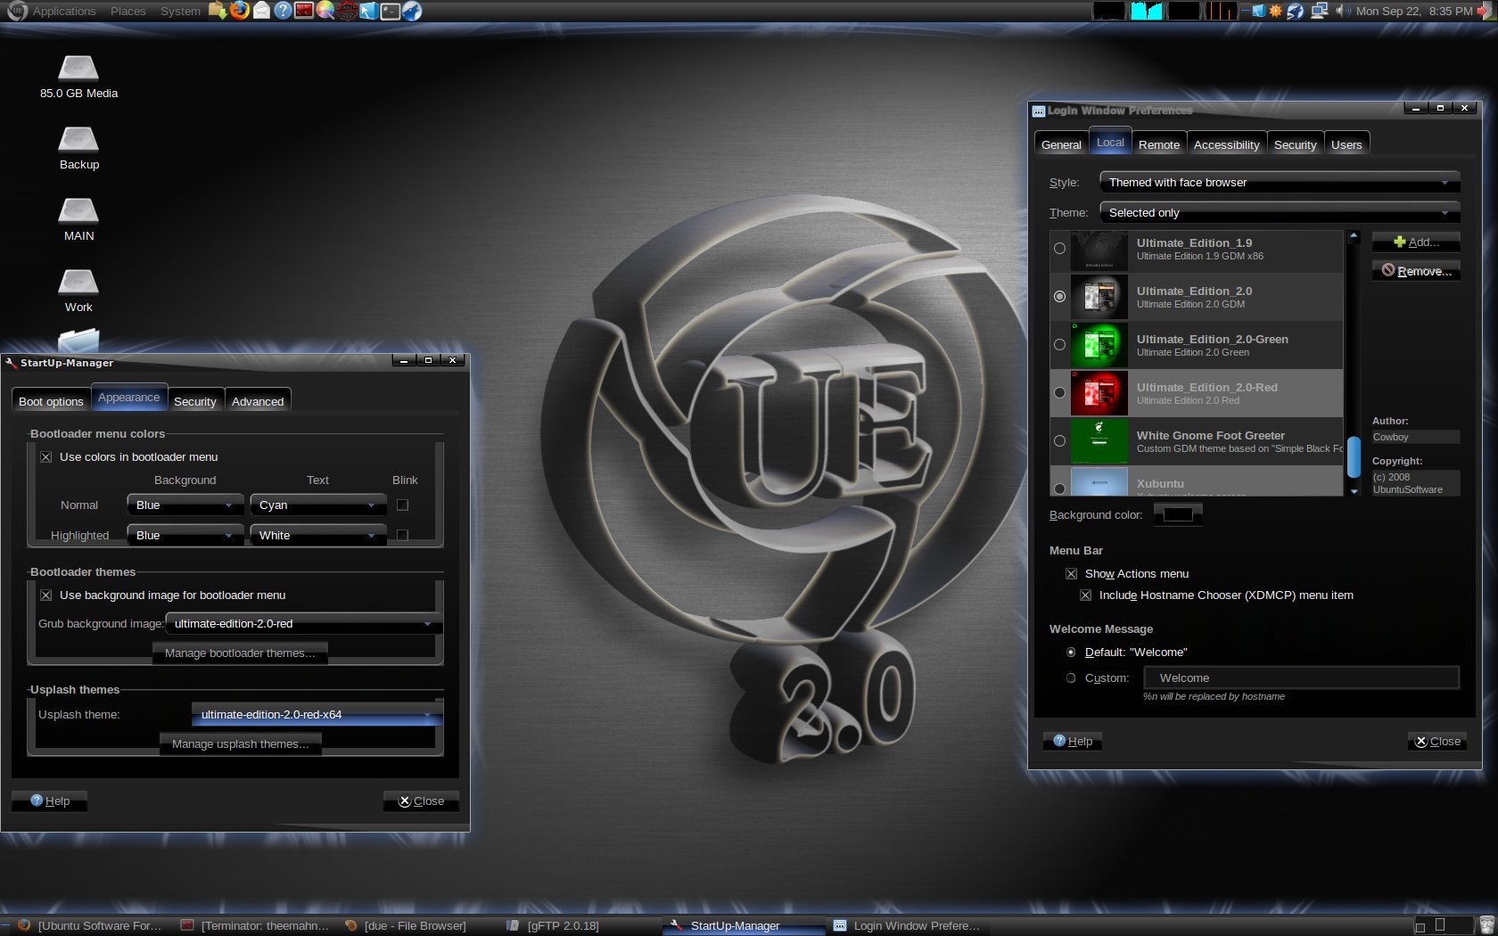Open the black terminal launcher in panel
This screenshot has width=1498, height=936.
[391, 11]
